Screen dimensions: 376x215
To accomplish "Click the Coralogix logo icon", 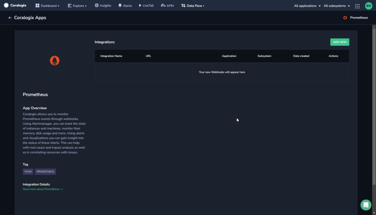I will [x=6, y=5].
